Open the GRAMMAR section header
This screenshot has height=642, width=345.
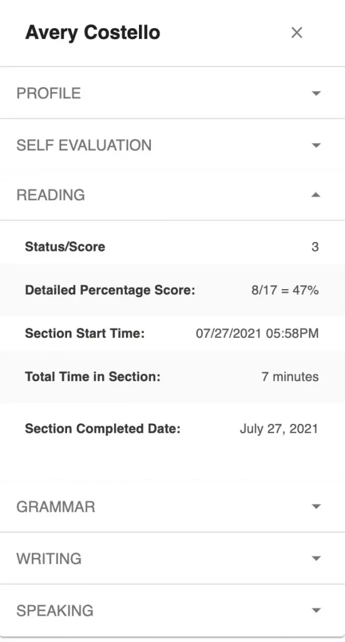173,507
